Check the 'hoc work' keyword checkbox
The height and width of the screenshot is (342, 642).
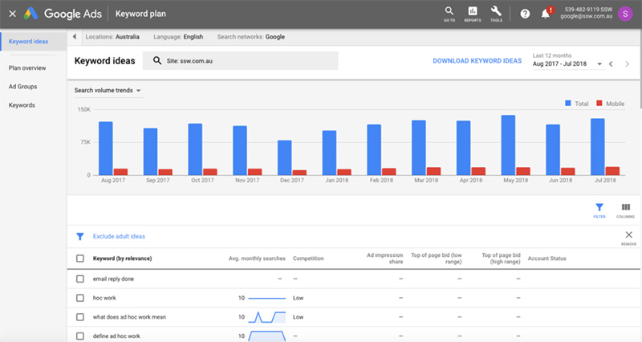click(79, 298)
